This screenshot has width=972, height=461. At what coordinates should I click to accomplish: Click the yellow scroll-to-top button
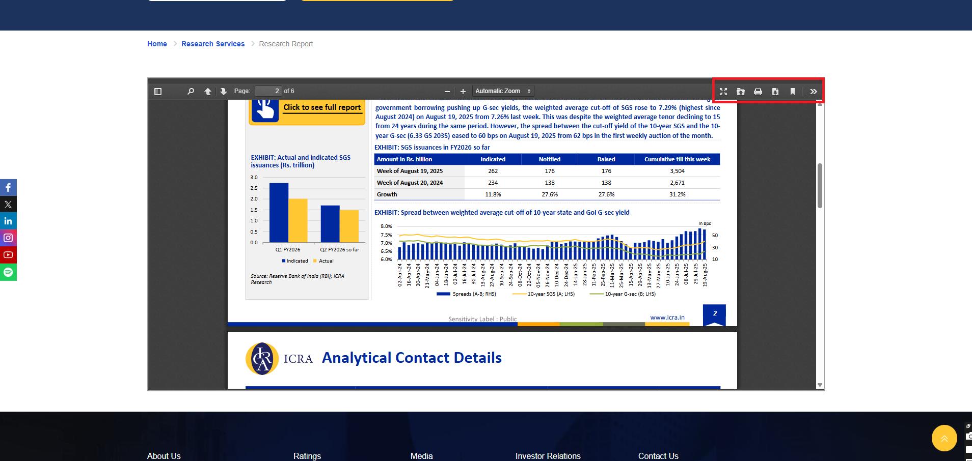944,438
